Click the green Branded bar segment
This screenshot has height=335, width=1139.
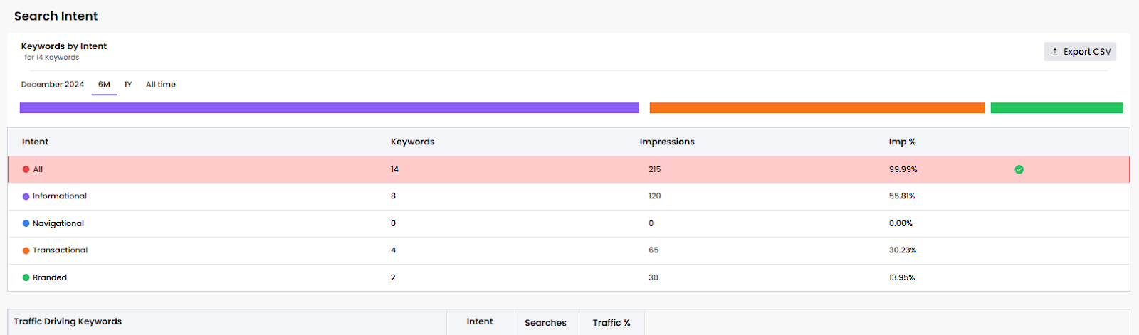click(x=1056, y=108)
